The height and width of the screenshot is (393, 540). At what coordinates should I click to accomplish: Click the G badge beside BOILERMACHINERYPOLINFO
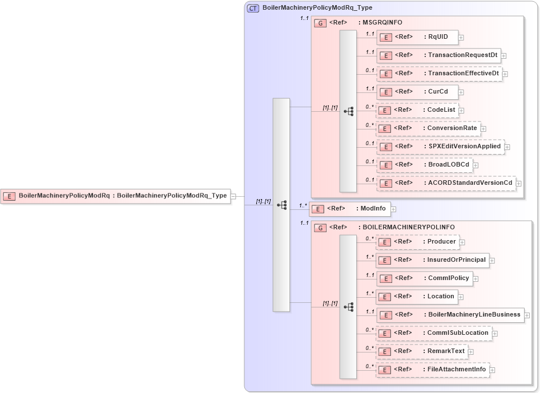(x=320, y=227)
